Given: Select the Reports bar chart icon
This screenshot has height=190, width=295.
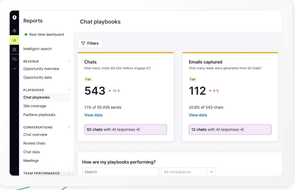Looking at the screenshot, I should coord(14,40).
